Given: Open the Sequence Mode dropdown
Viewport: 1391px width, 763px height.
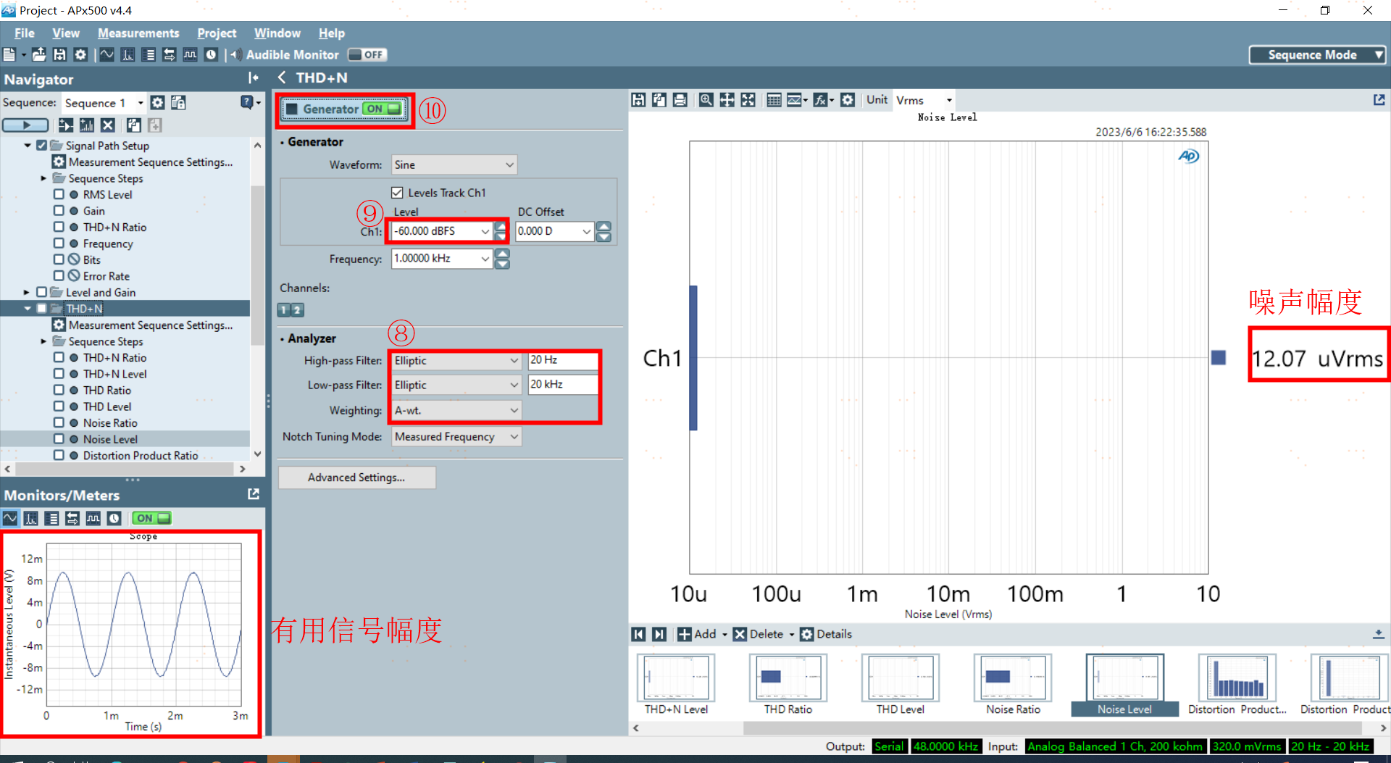Looking at the screenshot, I should pyautogui.click(x=1317, y=55).
